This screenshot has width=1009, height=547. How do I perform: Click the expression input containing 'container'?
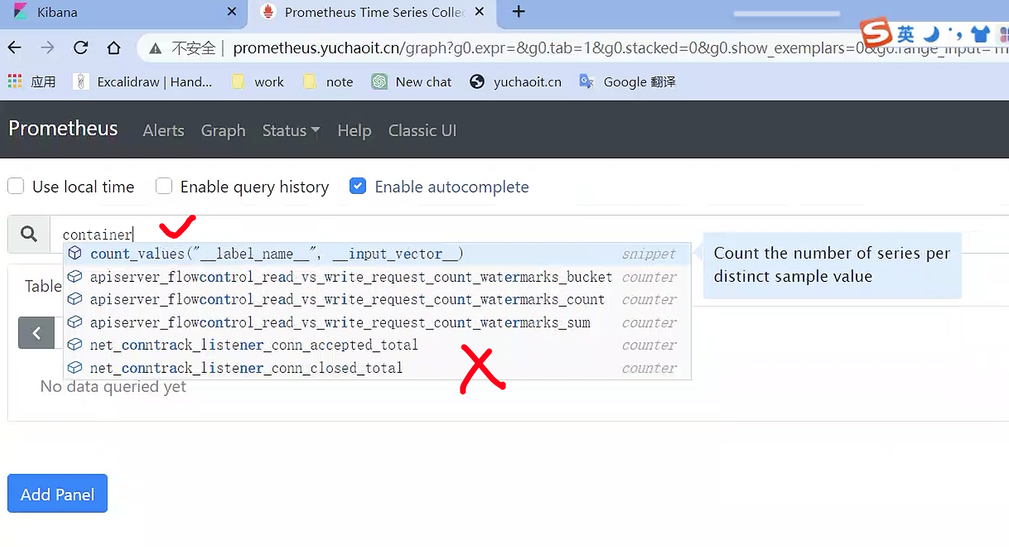pos(368,234)
